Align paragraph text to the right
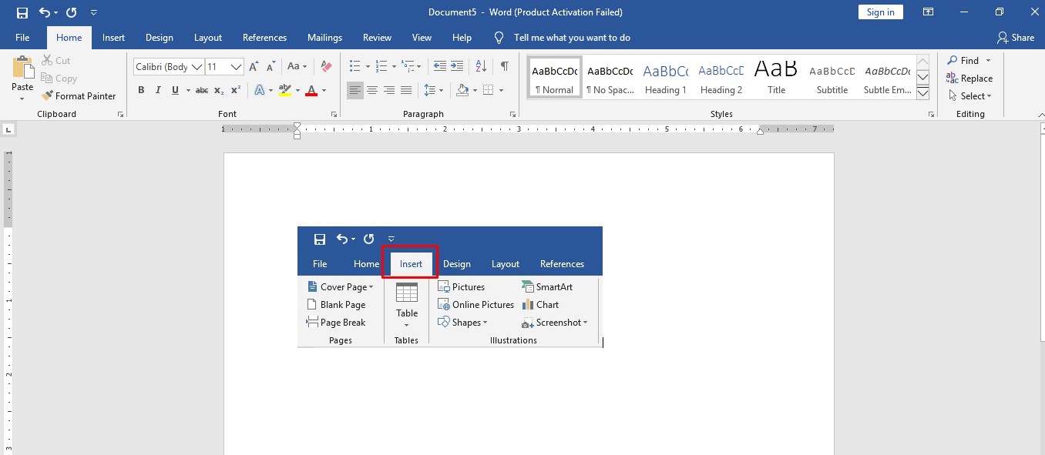Screen dimensions: 1045x455 coord(389,90)
